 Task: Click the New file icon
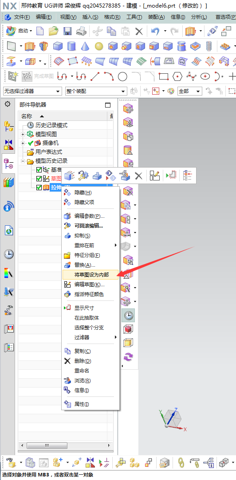(x=40, y=31)
